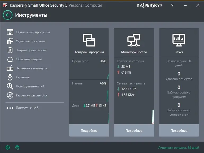
Task: Click the Kaspersky Rescue Disk disc icon
Action: point(10,95)
